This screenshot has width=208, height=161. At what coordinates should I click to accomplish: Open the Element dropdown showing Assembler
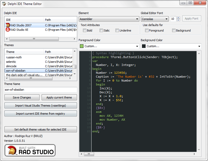(x=109, y=19)
